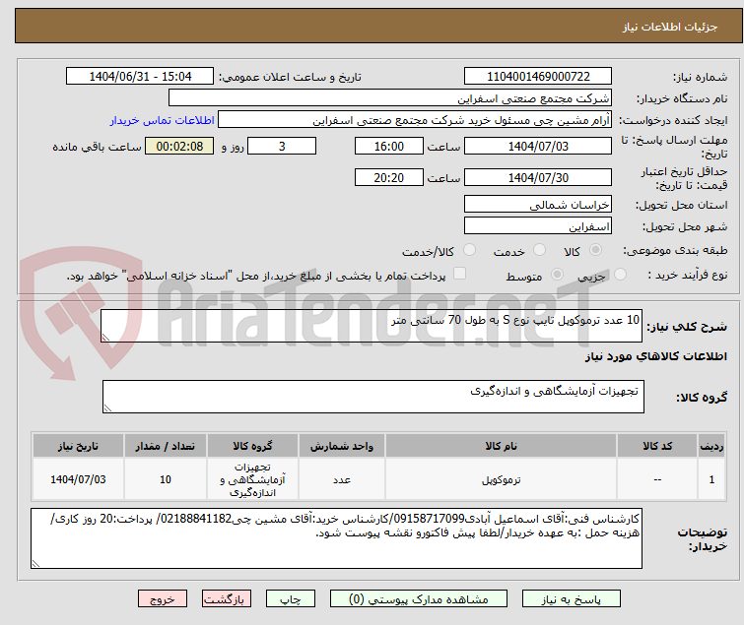
Task: Click the announcement date field 1404/06/31 - 15:04
Action: [x=140, y=77]
